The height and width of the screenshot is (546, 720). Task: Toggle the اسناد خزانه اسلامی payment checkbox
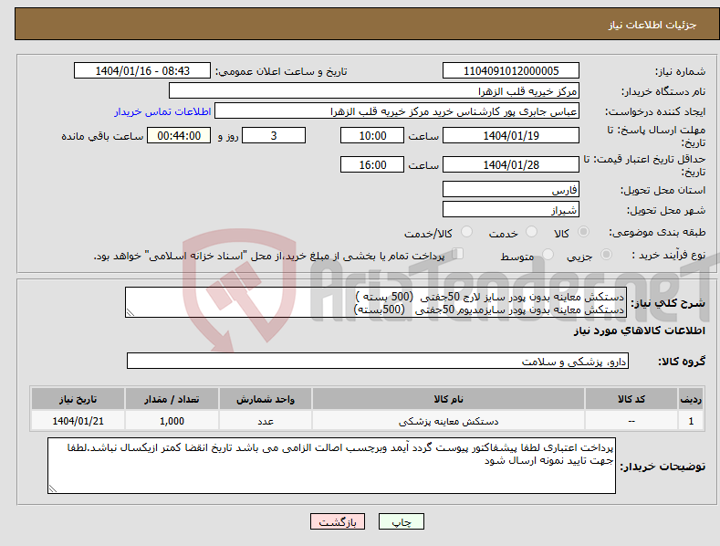pyautogui.click(x=458, y=254)
